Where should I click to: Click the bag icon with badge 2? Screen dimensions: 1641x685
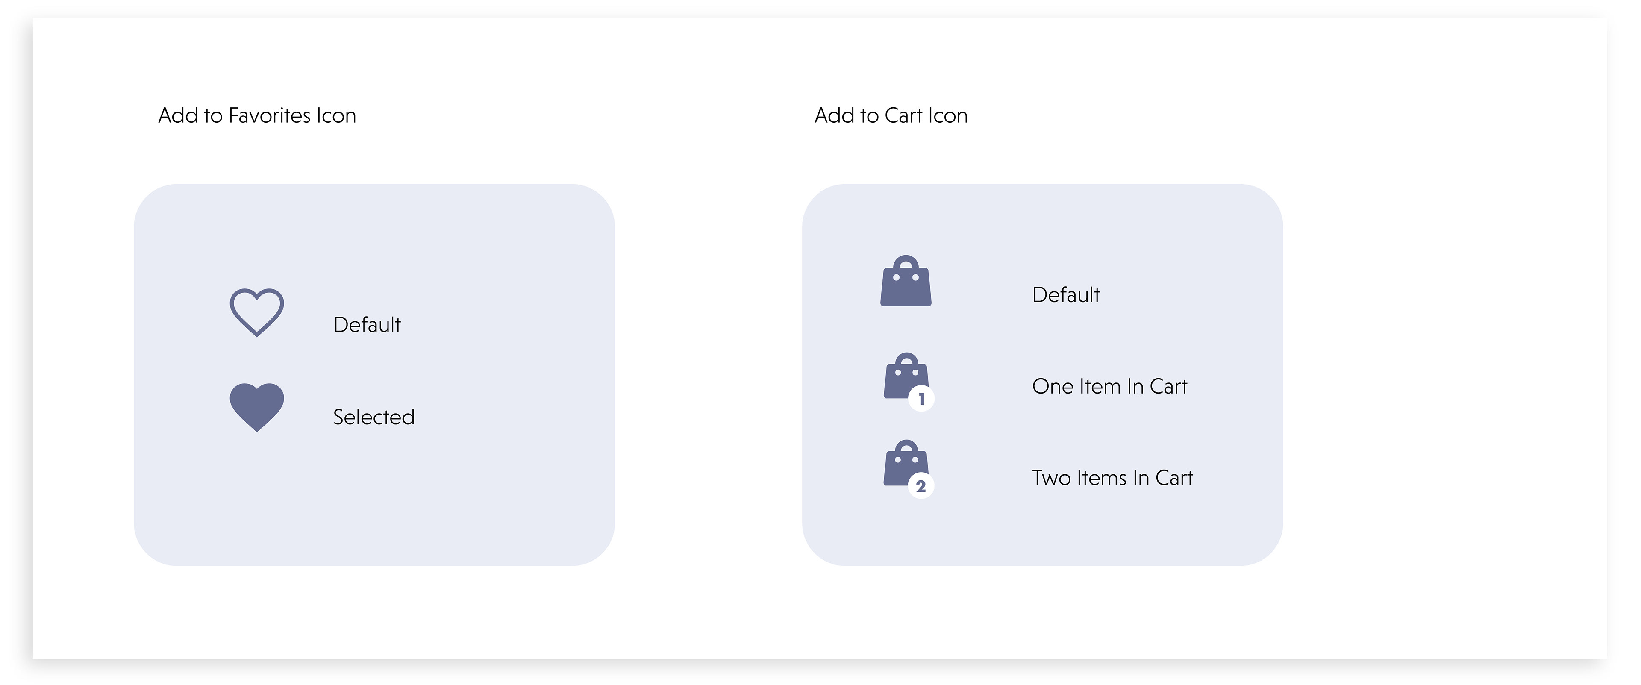(x=909, y=468)
